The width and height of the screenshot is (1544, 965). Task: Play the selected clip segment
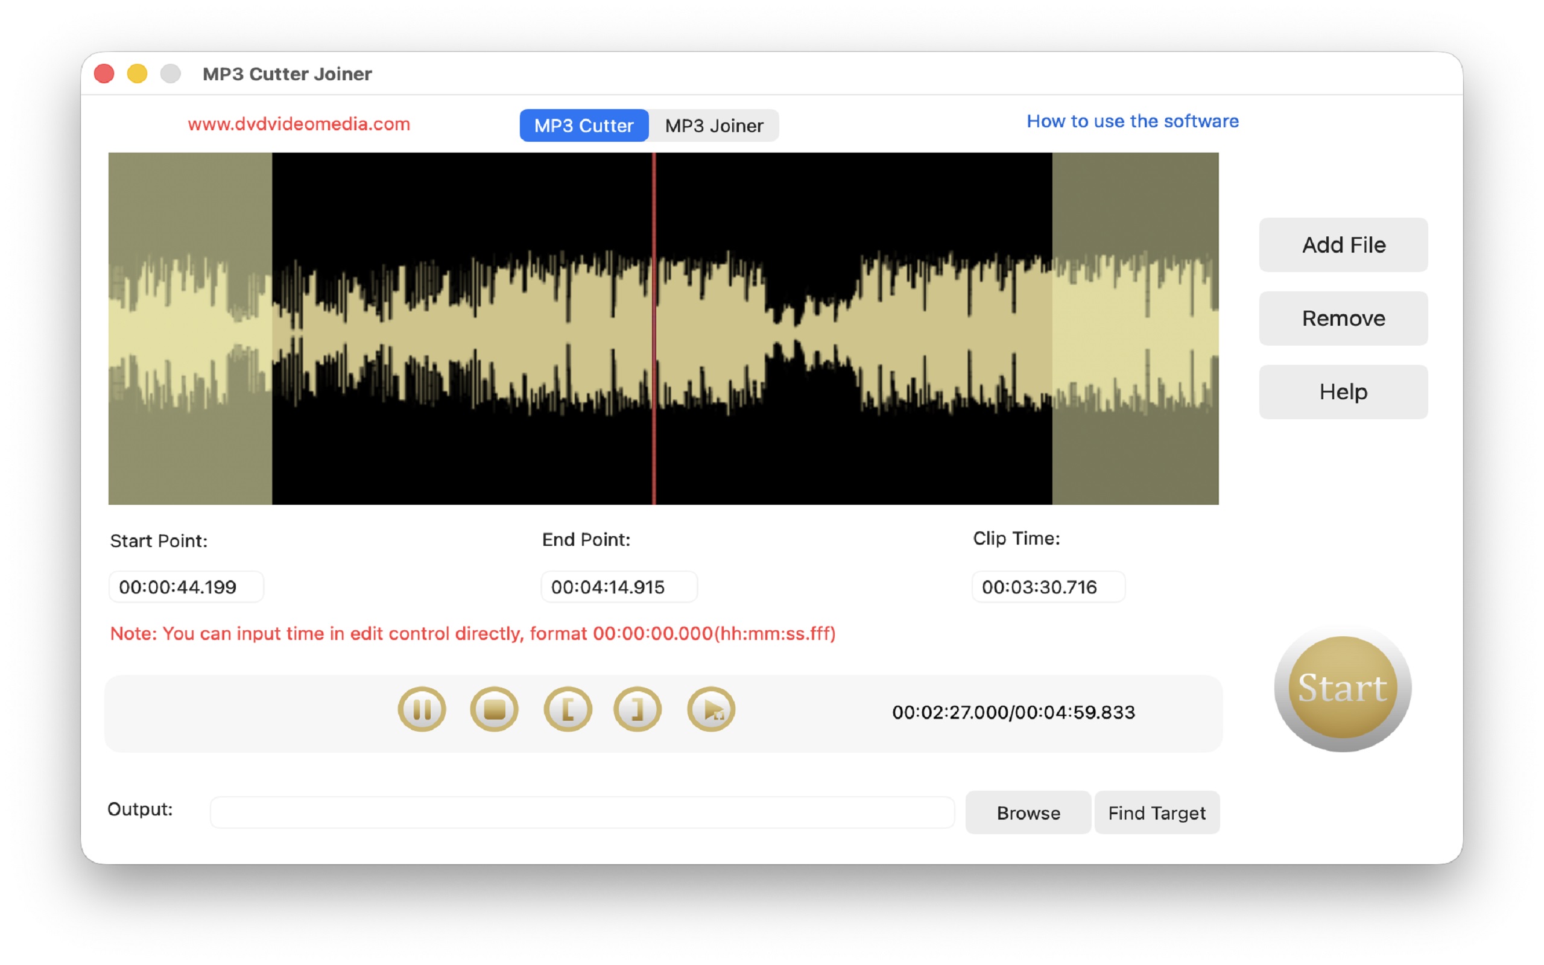710,709
